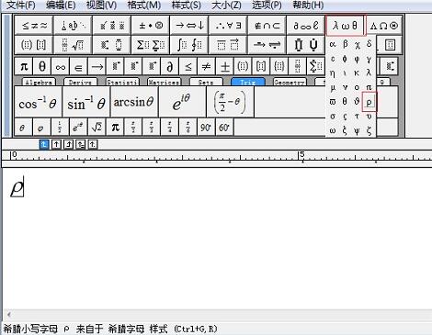
Task: Click the infinity symbol in the small bar
Action: (61, 66)
